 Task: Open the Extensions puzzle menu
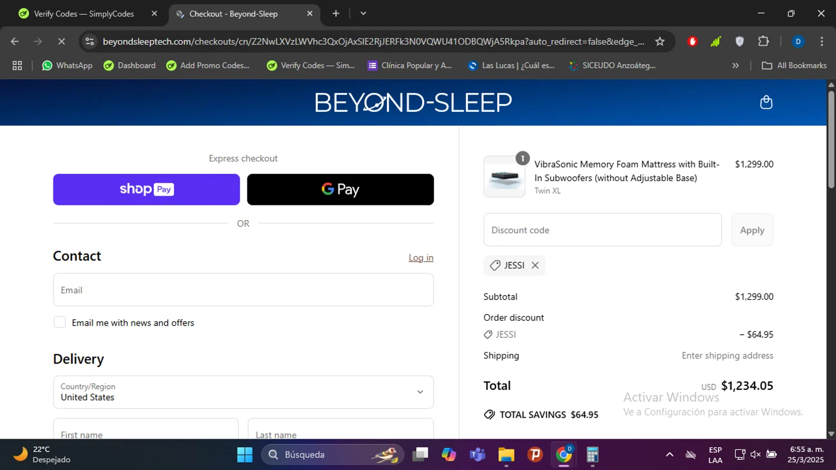[764, 42]
